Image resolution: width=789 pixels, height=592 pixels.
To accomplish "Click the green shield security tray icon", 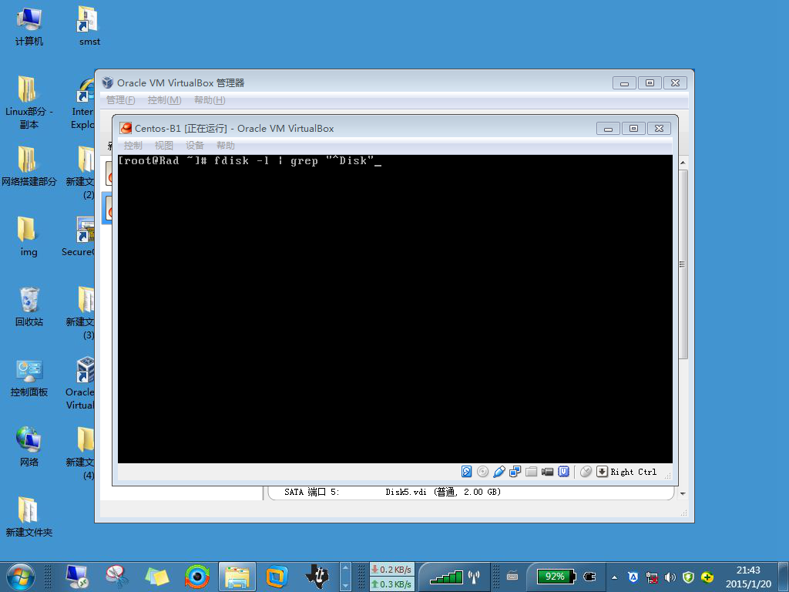I will click(x=688, y=577).
